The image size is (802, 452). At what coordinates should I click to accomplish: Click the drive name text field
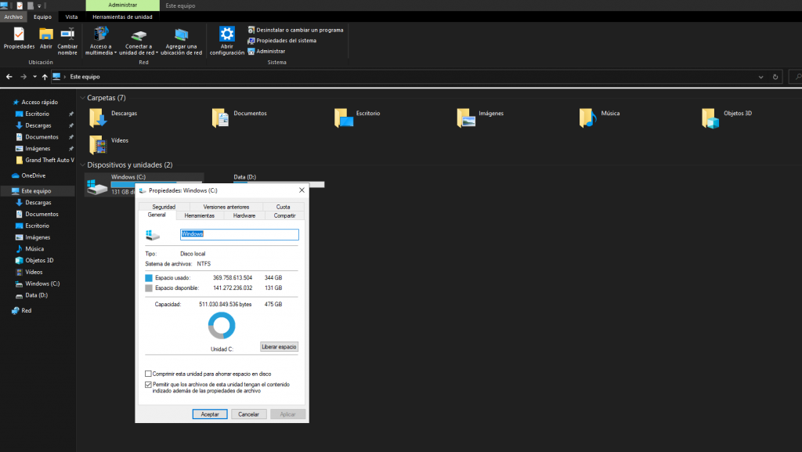pyautogui.click(x=239, y=234)
